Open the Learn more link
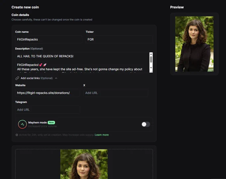 point(102,135)
